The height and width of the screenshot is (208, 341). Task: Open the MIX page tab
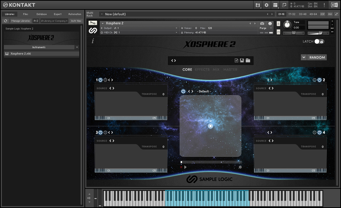pyautogui.click(x=216, y=70)
